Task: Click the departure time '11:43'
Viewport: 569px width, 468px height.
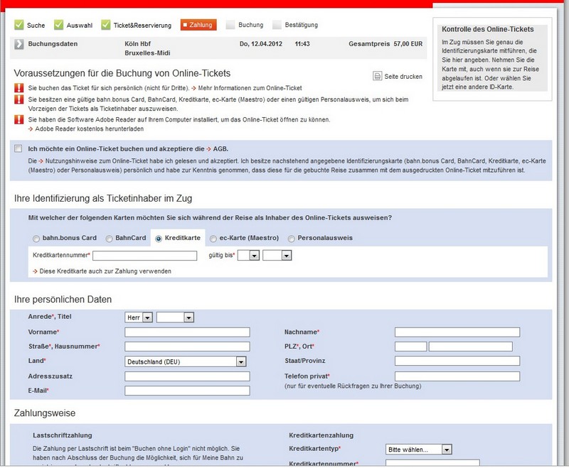Action: (x=302, y=44)
